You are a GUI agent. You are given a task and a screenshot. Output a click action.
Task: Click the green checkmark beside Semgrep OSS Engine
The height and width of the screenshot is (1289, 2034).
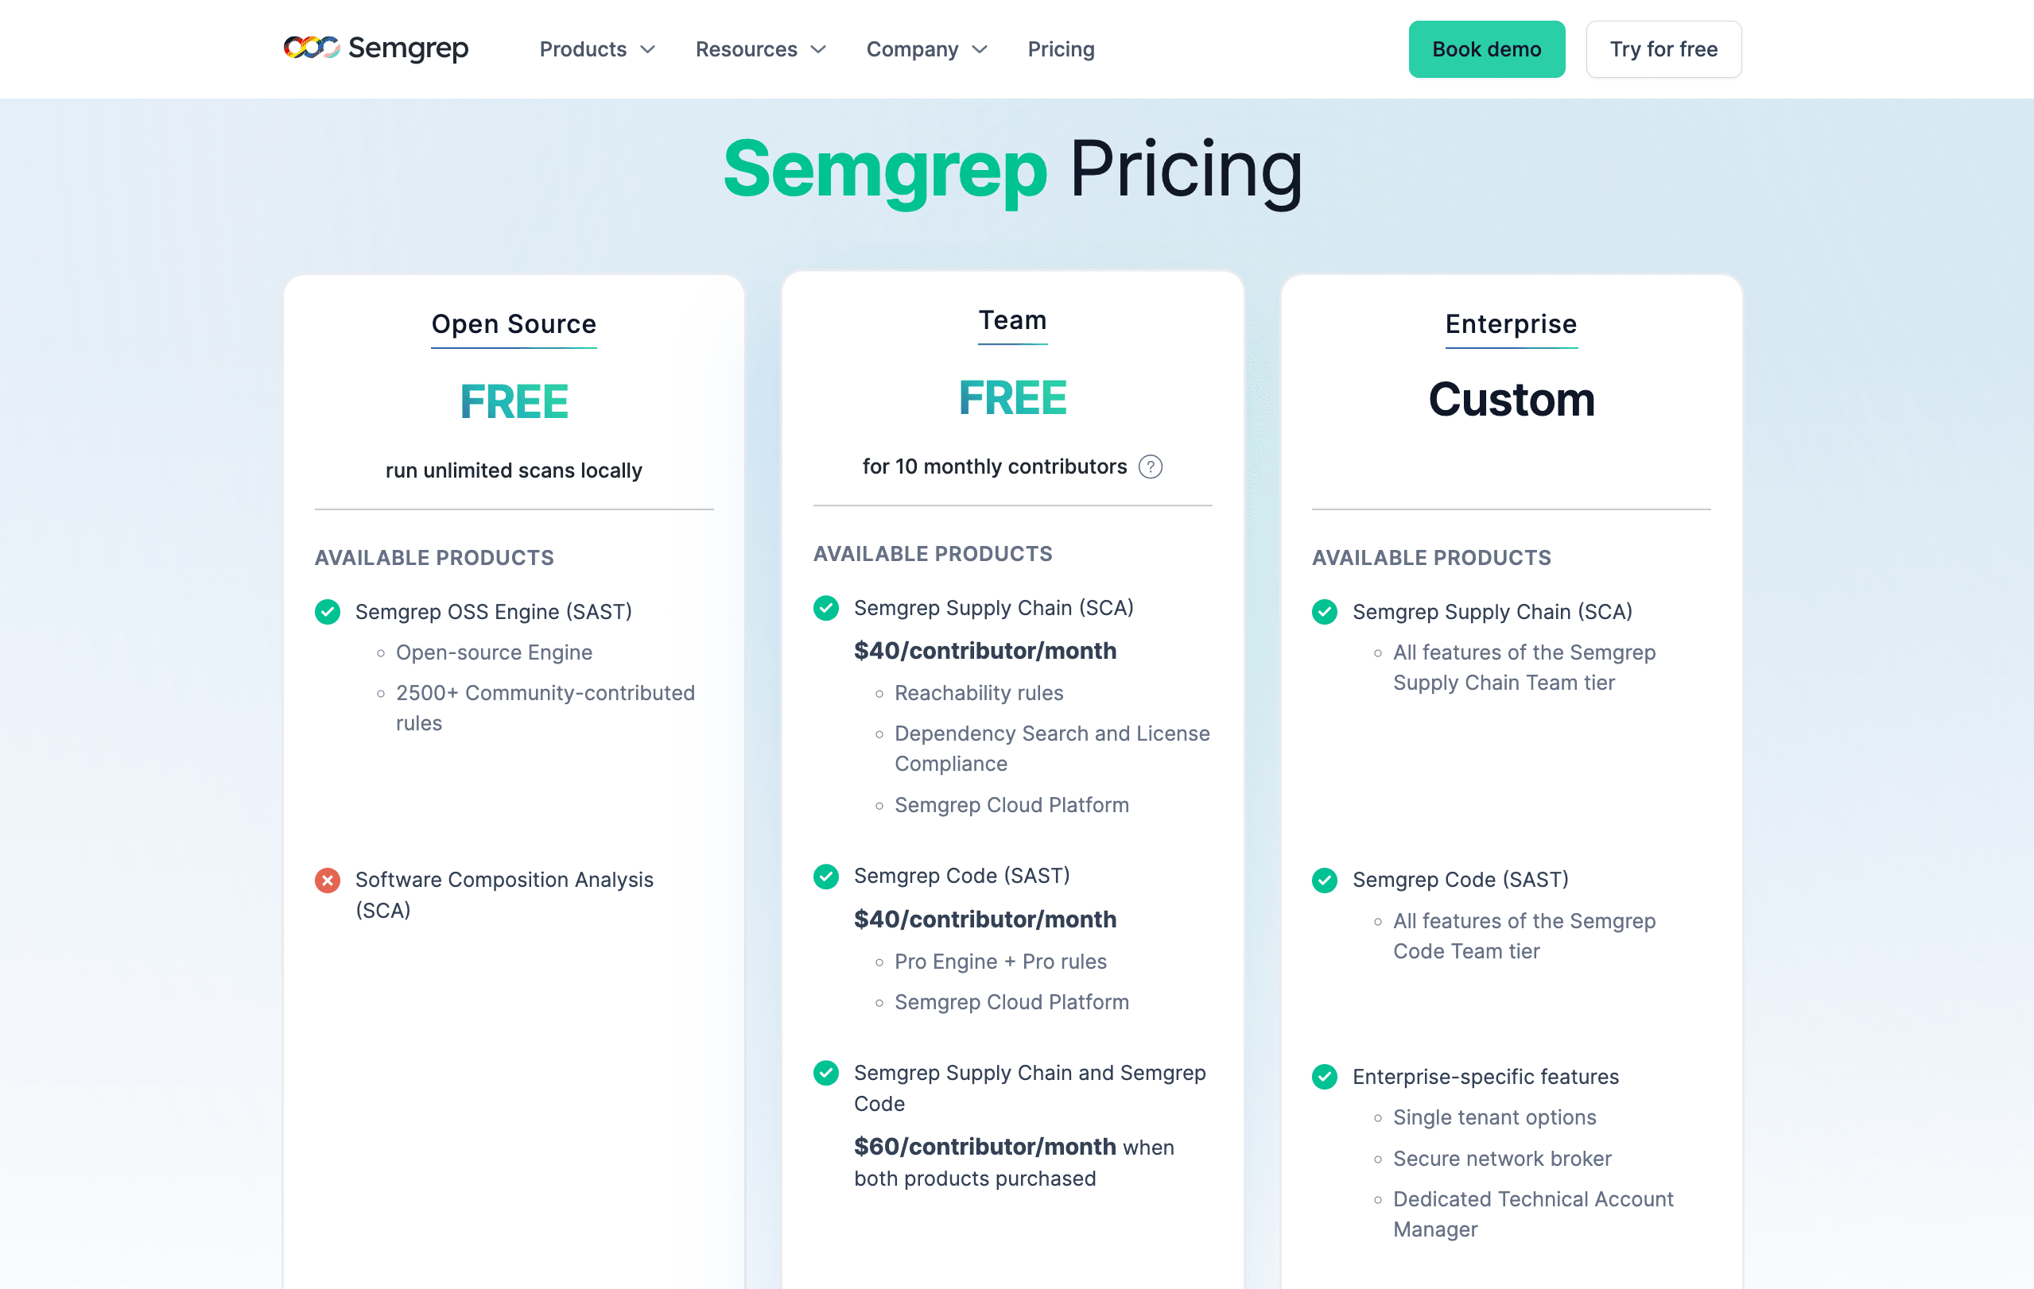[x=328, y=612]
